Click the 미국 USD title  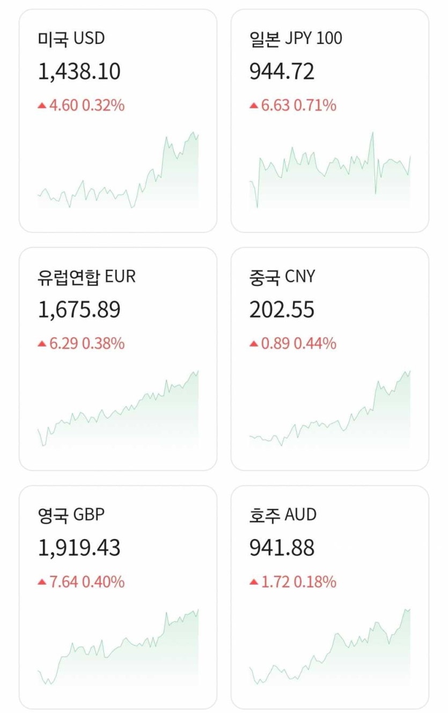[x=71, y=38]
